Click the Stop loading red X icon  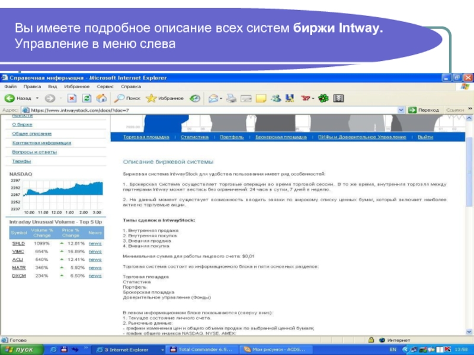click(72, 98)
